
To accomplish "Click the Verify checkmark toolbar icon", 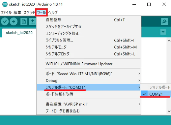I will pos(5,21).
